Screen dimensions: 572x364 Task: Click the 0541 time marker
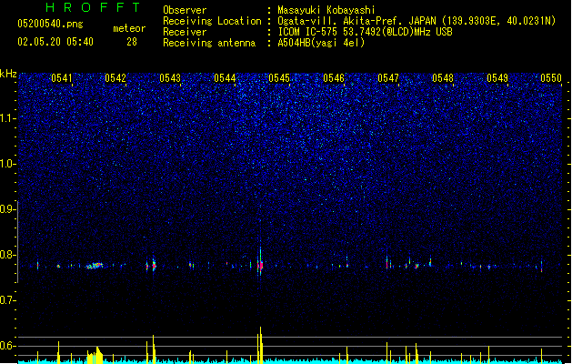(61, 78)
